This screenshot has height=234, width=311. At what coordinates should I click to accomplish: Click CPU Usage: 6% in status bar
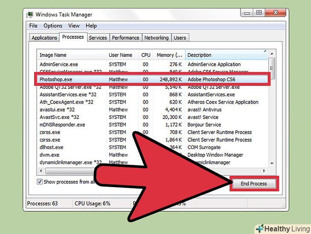[92, 203]
